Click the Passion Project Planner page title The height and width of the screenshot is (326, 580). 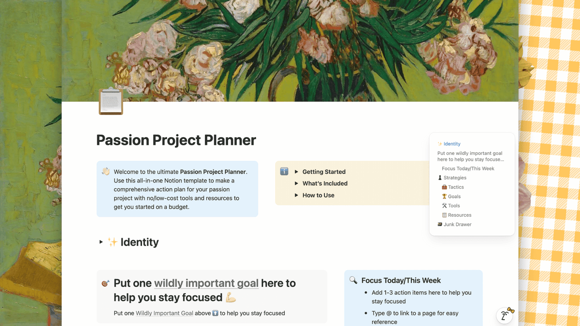176,140
